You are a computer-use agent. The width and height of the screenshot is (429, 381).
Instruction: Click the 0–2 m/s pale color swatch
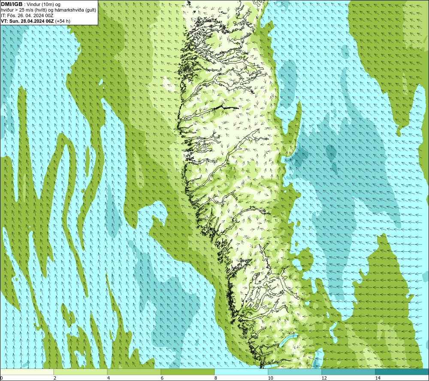click(x=27, y=372)
